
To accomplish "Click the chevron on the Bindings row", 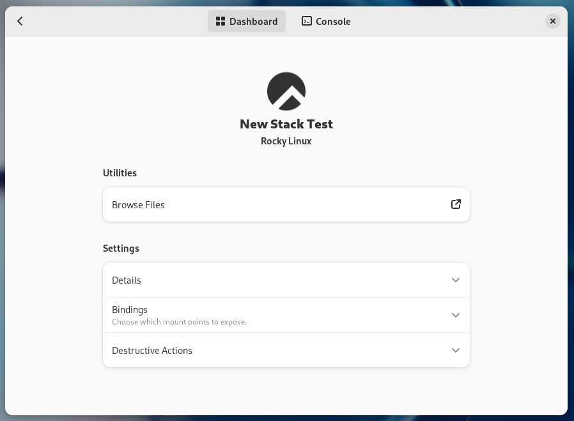I will click(x=456, y=316).
